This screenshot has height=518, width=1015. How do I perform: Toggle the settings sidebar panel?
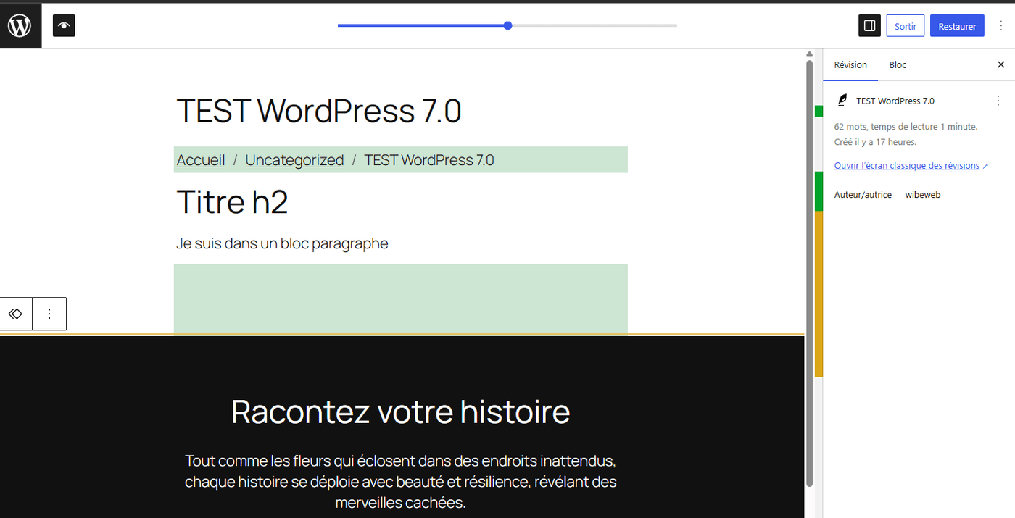(869, 25)
